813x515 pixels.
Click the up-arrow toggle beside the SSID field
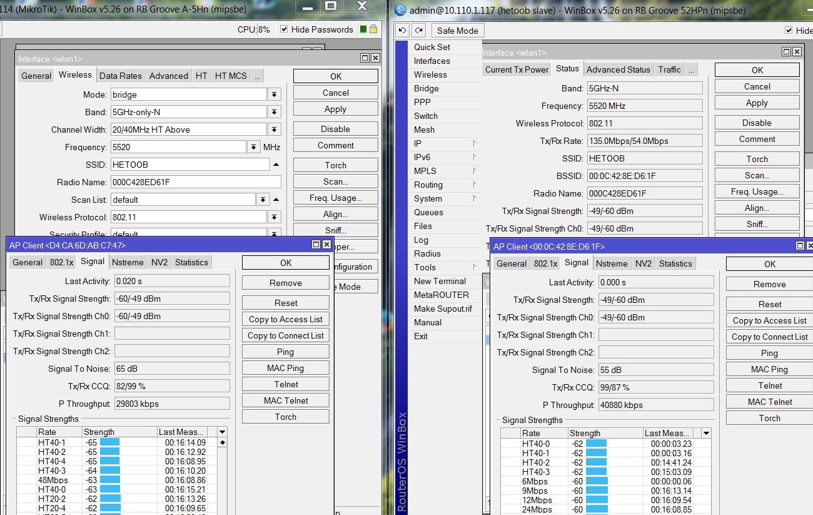coord(276,165)
